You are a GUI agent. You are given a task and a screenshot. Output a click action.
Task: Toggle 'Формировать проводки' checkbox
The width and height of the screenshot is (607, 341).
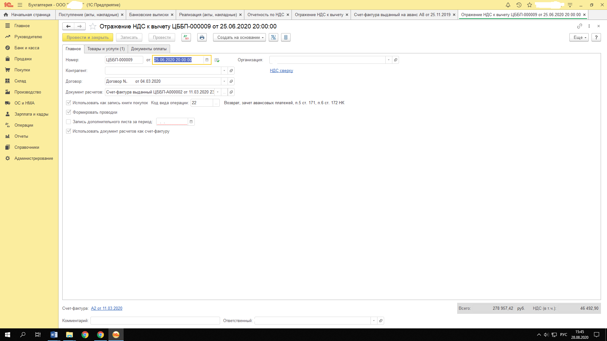[x=69, y=112]
